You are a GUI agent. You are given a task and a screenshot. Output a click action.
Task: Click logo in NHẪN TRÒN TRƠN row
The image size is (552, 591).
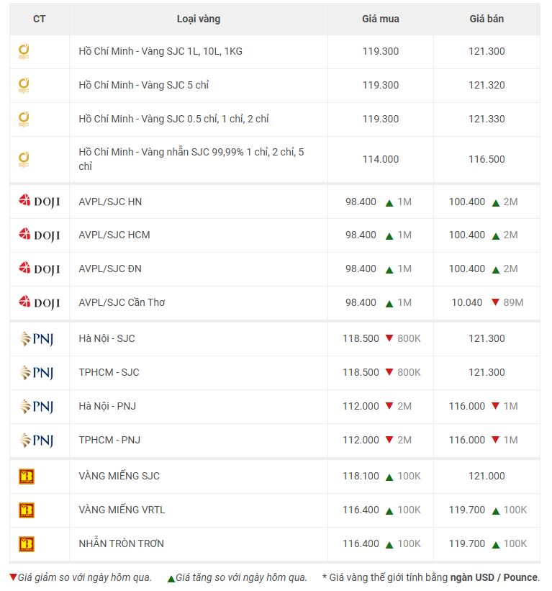click(x=27, y=544)
